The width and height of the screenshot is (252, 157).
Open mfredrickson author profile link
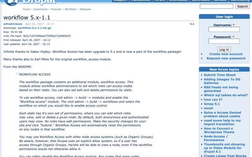13,24
